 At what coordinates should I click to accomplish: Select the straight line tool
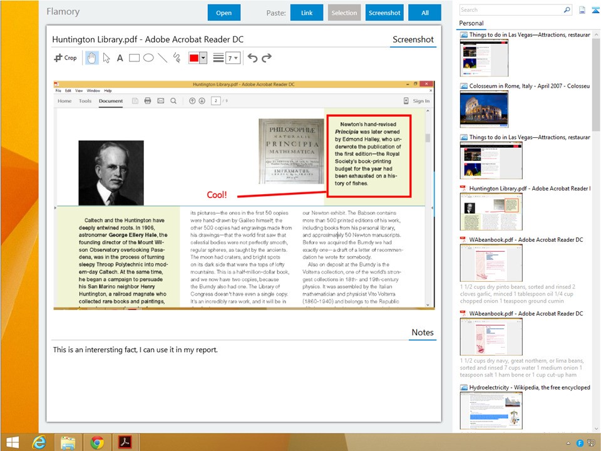163,58
